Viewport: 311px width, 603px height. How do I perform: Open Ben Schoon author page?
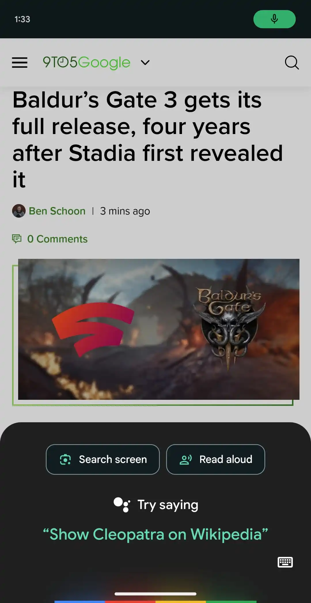[57, 211]
